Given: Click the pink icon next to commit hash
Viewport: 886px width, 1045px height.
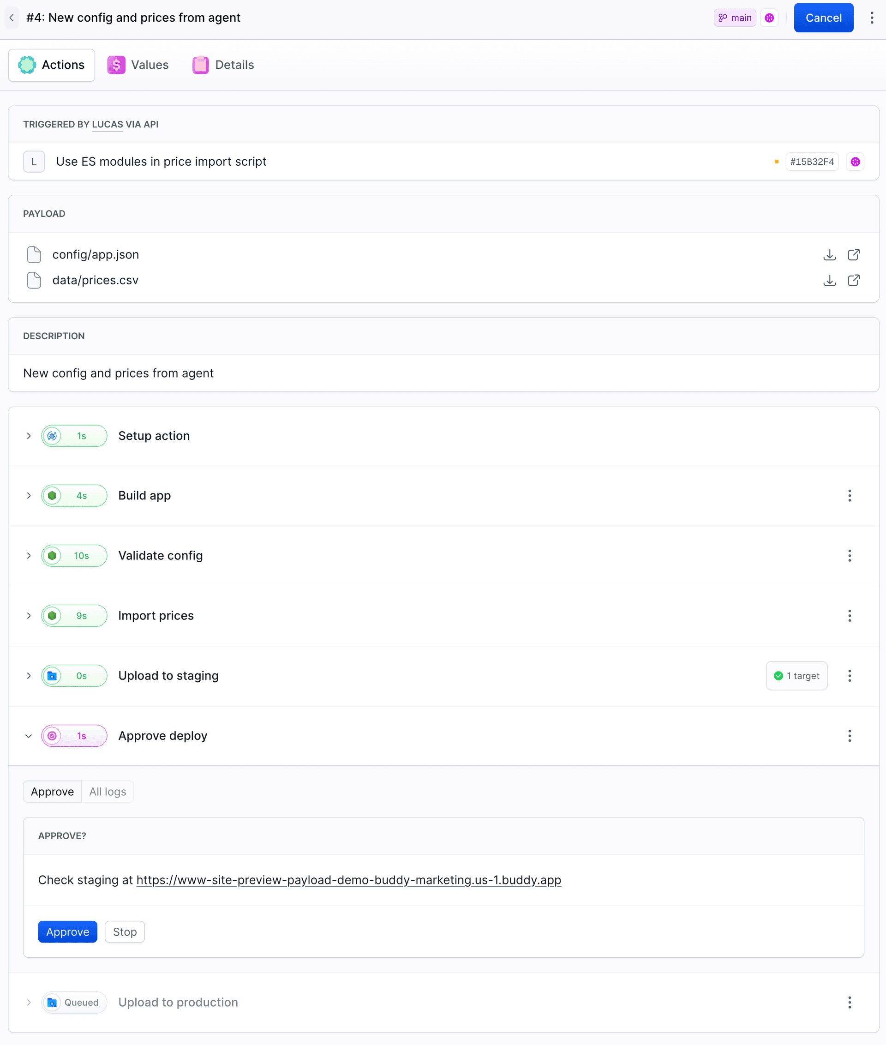Looking at the screenshot, I should click(855, 161).
